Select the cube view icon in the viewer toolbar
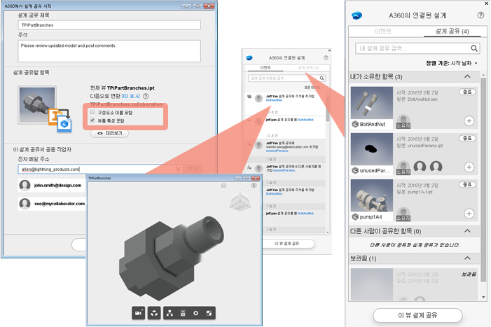This screenshot has width=491, height=327. [x=154, y=313]
